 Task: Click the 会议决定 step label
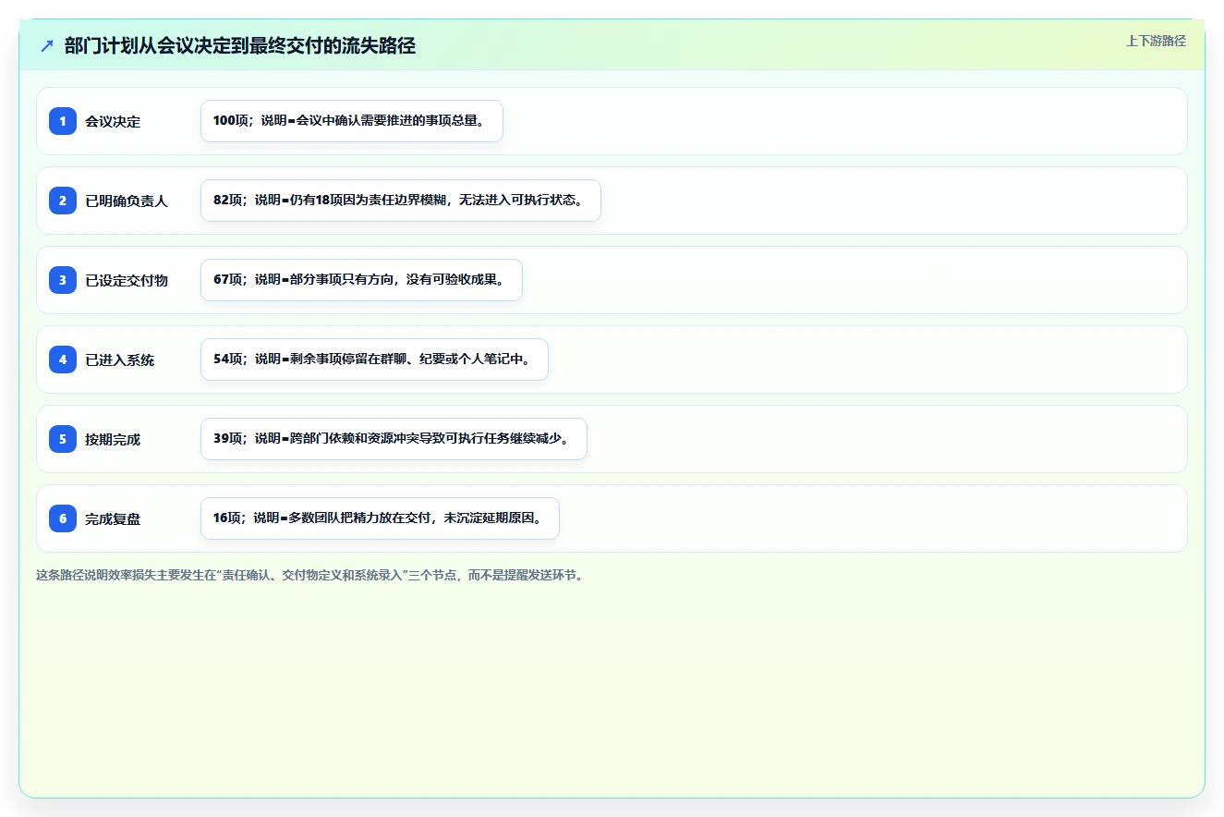point(113,121)
